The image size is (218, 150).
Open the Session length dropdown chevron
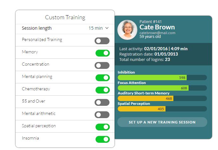click(x=107, y=28)
